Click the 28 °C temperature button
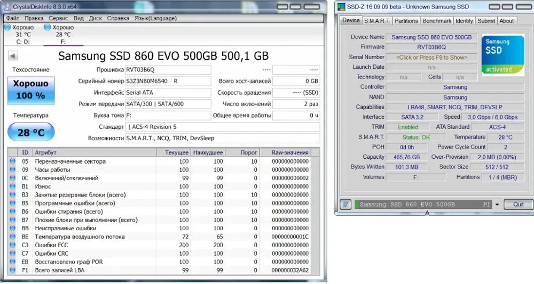534x284 pixels. (x=31, y=132)
